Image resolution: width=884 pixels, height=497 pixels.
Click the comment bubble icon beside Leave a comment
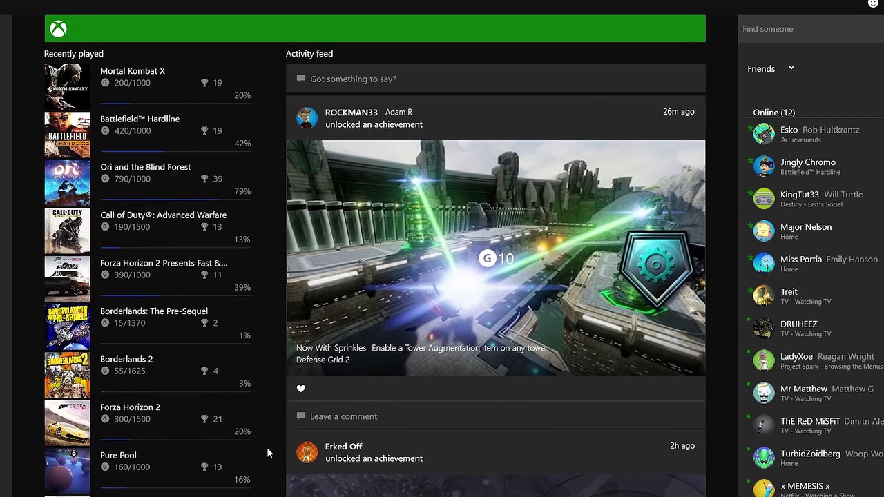pyautogui.click(x=300, y=416)
